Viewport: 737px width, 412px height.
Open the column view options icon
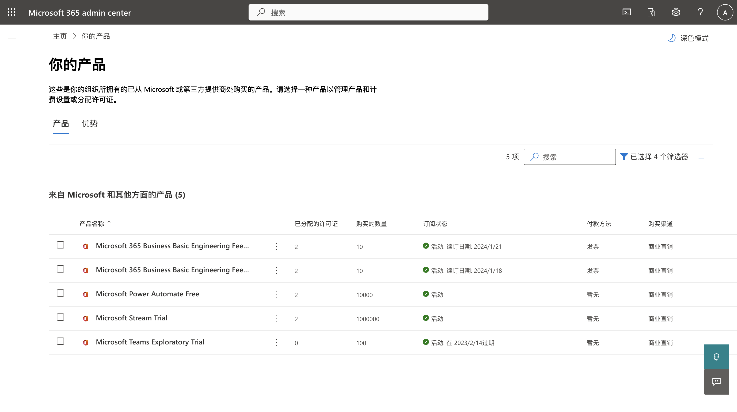pos(702,156)
